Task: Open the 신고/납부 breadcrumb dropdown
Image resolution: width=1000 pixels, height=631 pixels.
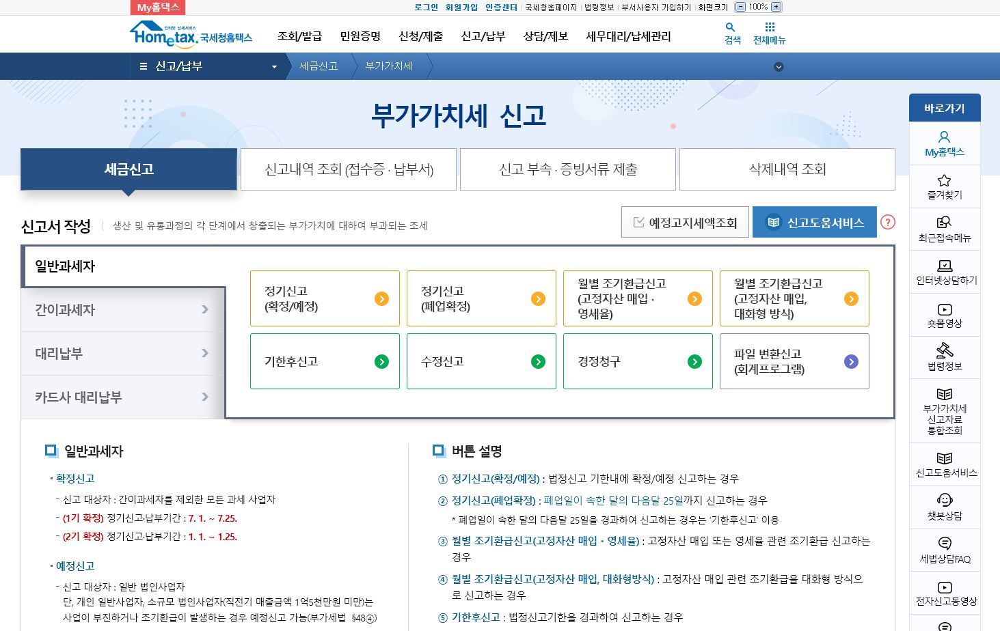Action: click(273, 66)
